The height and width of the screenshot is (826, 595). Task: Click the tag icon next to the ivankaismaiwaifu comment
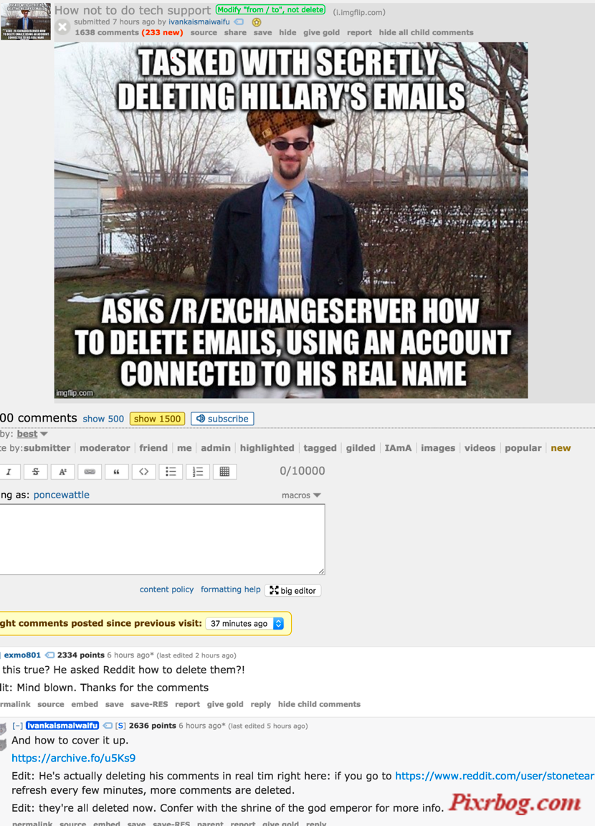tap(108, 726)
